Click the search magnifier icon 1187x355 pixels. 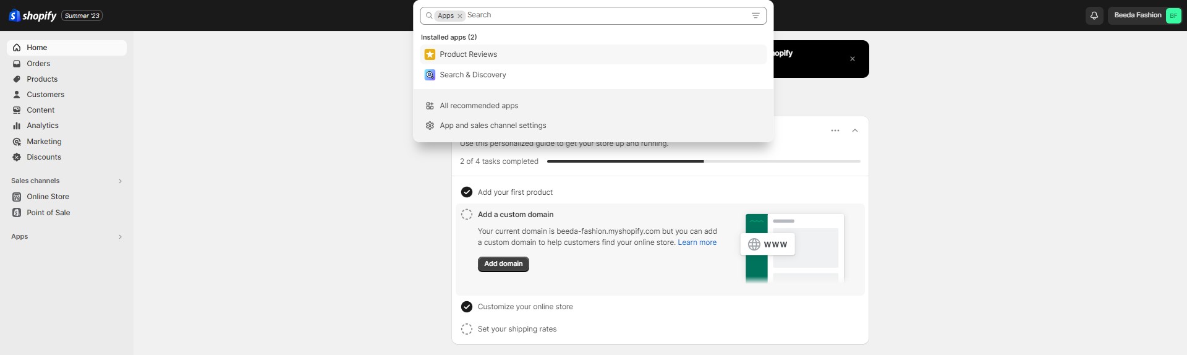(x=429, y=15)
